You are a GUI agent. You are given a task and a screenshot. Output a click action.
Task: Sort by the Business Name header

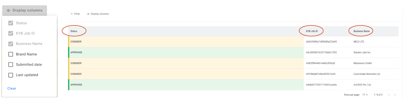click(x=361, y=31)
